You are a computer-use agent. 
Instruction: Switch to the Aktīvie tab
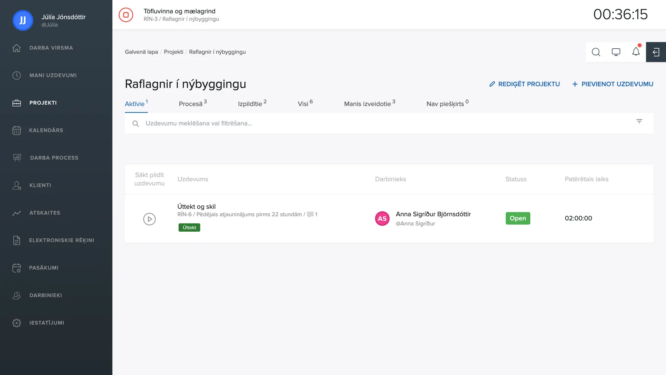click(136, 103)
